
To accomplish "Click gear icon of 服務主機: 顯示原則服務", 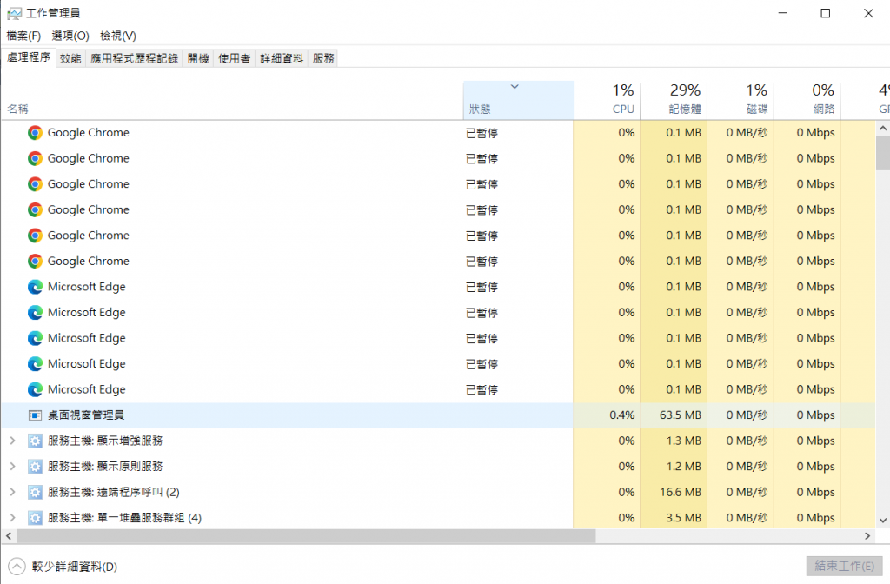I will coord(35,467).
